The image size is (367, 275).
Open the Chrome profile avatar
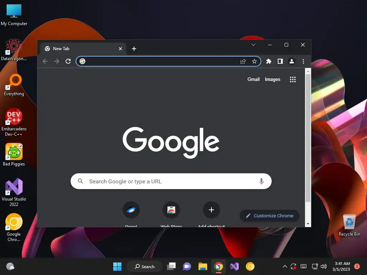click(x=292, y=61)
